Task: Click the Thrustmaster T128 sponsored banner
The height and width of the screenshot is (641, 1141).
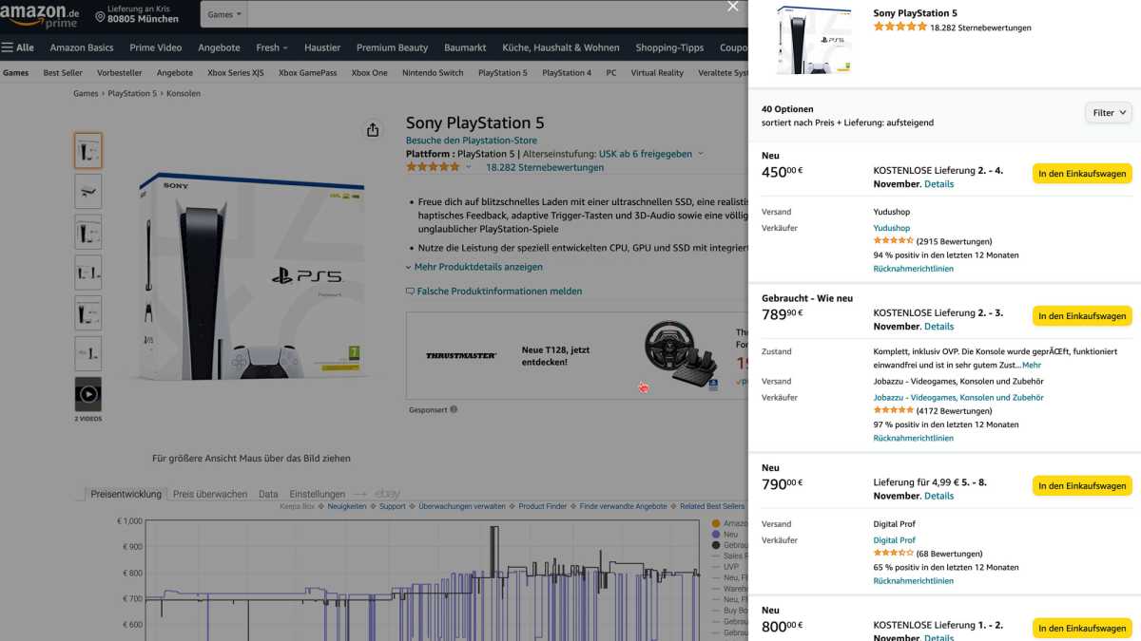Action: pyautogui.click(x=576, y=355)
